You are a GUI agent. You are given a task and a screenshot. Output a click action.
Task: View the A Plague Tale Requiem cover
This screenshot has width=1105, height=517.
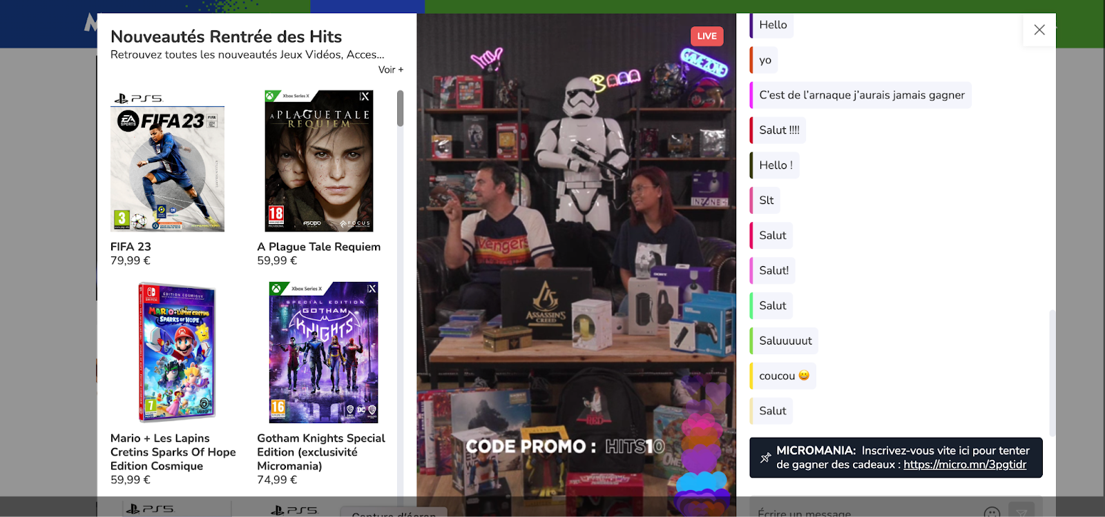coord(319,161)
